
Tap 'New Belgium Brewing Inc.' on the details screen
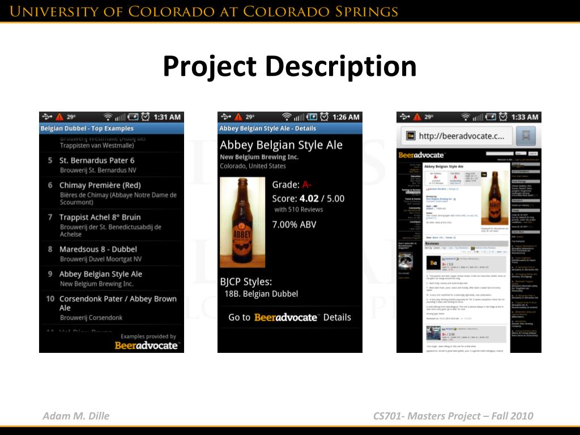[259, 157]
